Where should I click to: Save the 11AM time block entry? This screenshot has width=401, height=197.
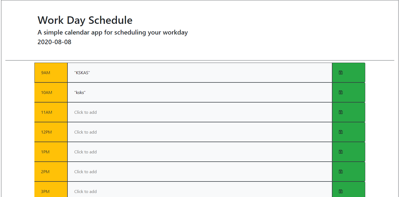click(x=341, y=112)
